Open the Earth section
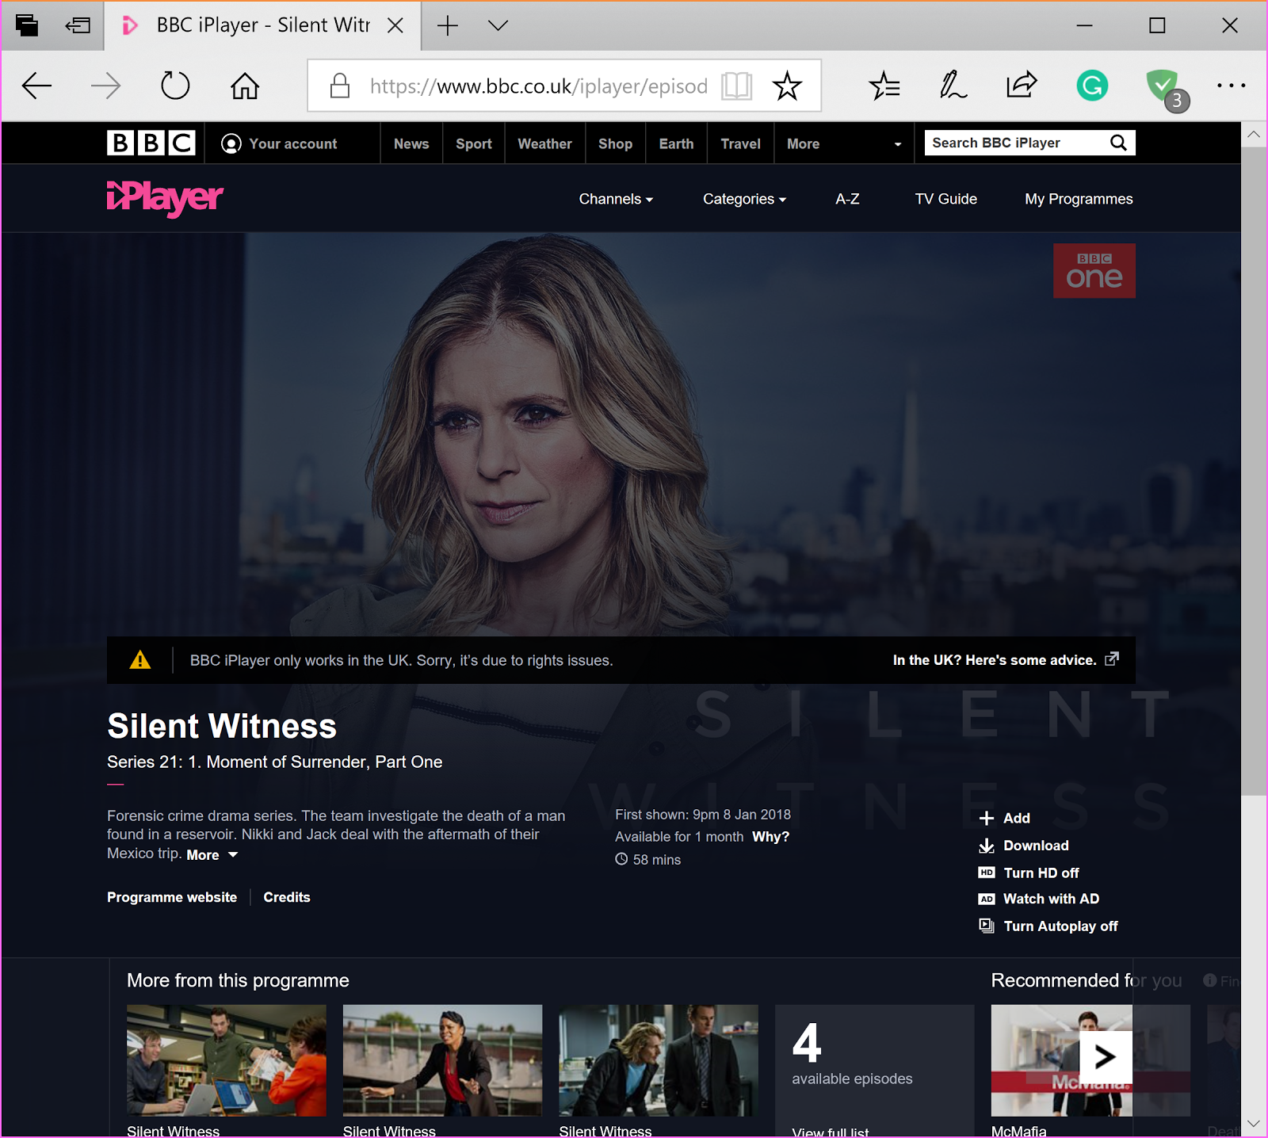This screenshot has height=1138, width=1268. (676, 143)
